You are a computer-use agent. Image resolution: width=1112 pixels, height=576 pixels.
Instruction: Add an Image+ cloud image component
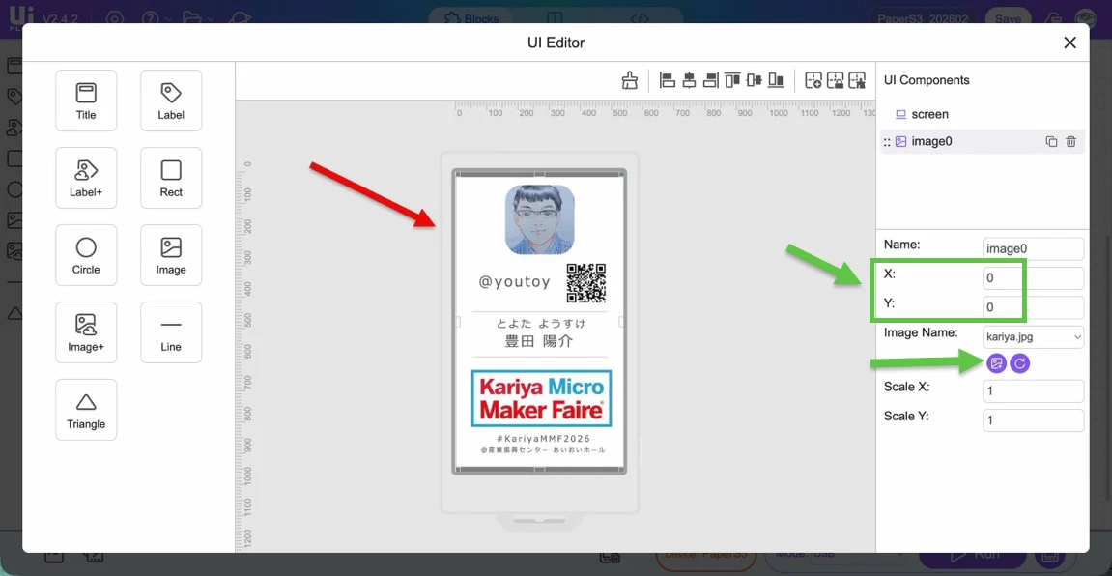(86, 332)
